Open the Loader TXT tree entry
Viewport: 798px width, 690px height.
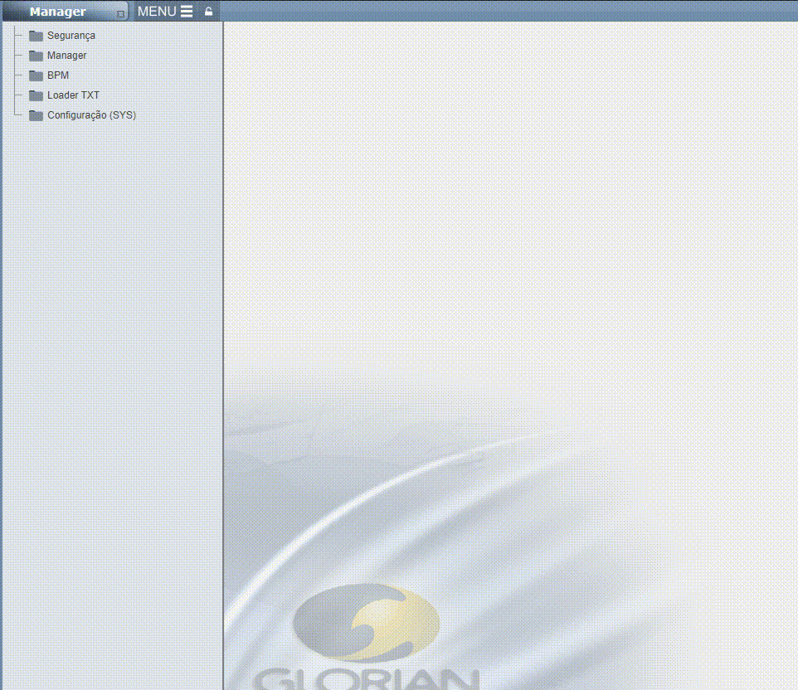pyautogui.click(x=73, y=95)
